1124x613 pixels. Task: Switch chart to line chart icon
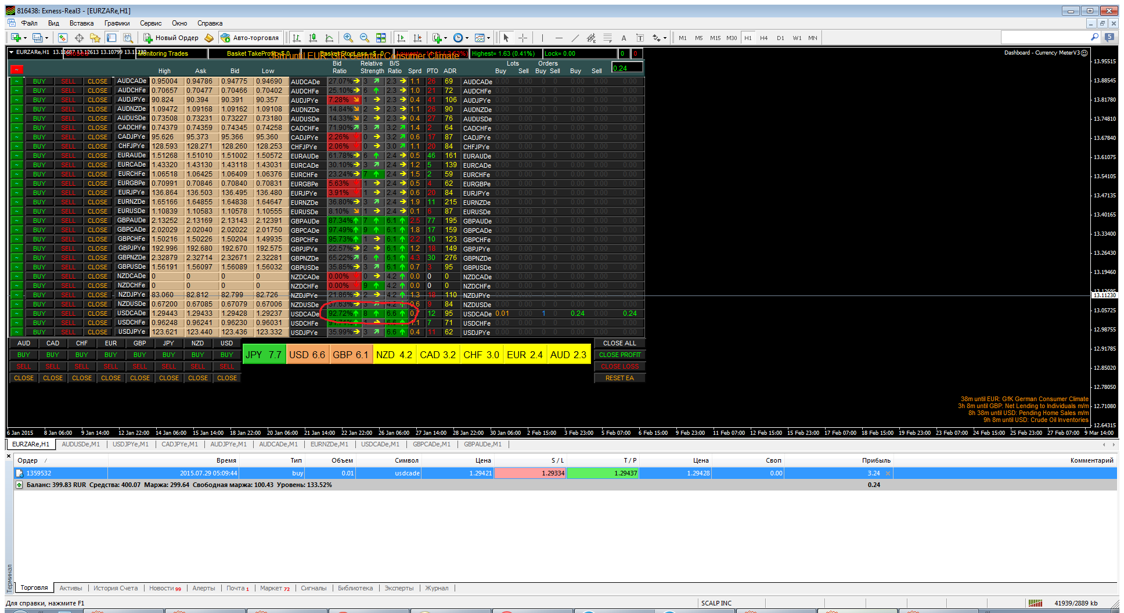329,38
